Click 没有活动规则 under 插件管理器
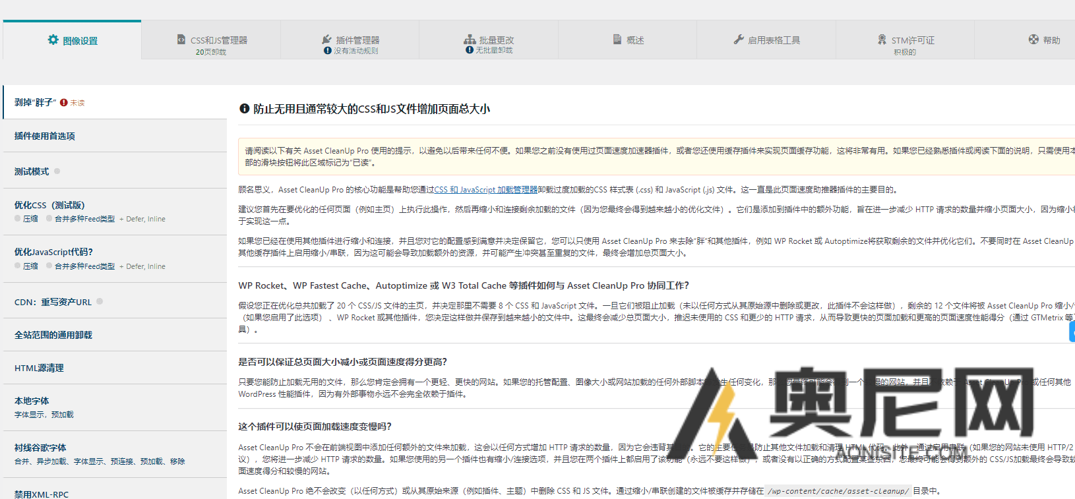The image size is (1075, 499). click(356, 51)
